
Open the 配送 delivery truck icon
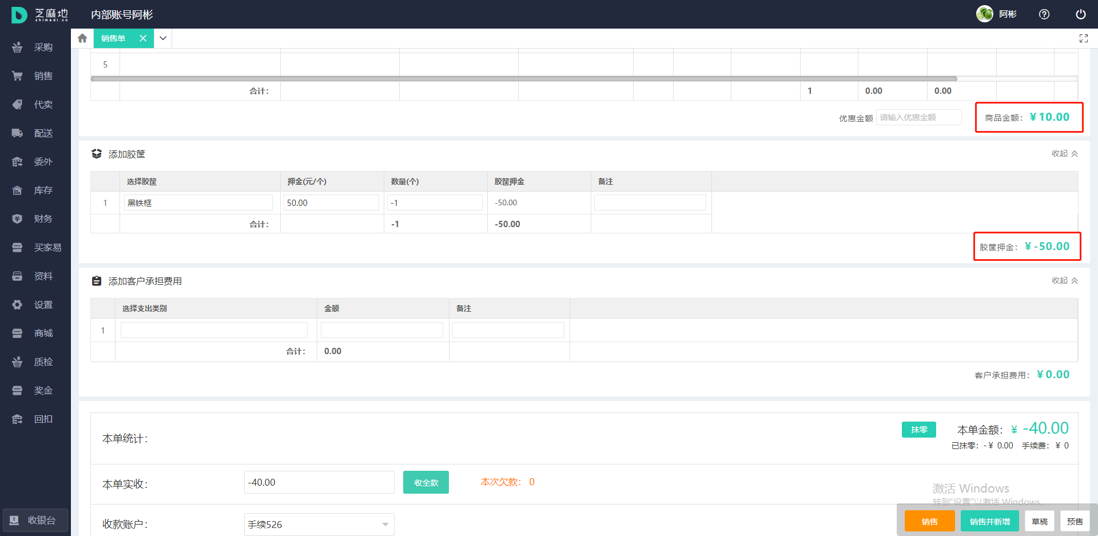17,133
